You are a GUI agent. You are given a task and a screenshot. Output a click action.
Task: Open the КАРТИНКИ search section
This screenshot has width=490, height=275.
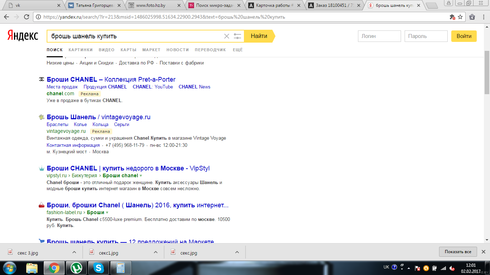tap(81, 50)
